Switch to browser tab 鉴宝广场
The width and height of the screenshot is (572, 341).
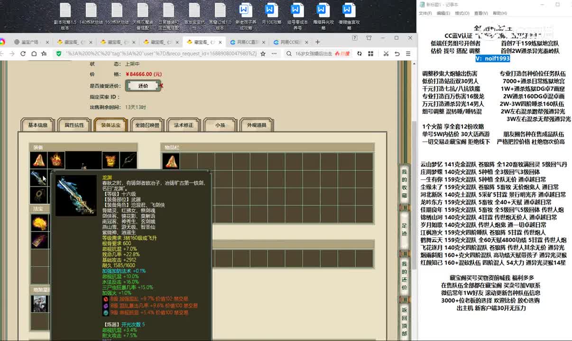tap(29, 42)
